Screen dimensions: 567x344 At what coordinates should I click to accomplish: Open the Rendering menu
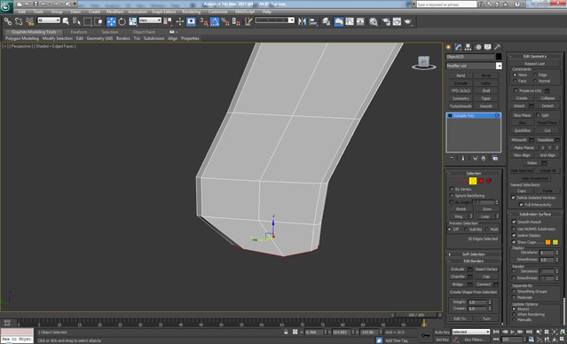pos(191,12)
